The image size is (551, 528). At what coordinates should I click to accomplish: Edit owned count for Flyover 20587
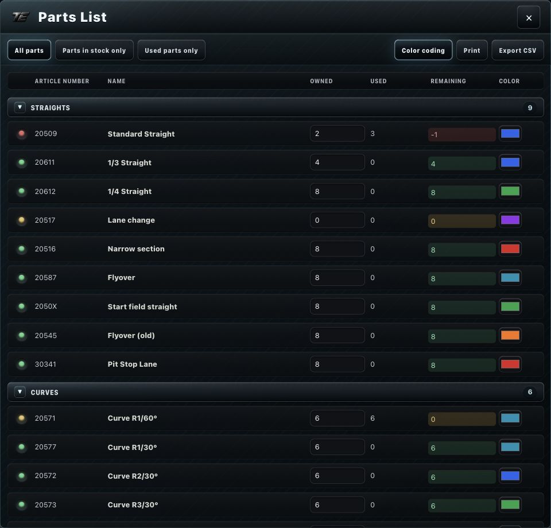337,278
